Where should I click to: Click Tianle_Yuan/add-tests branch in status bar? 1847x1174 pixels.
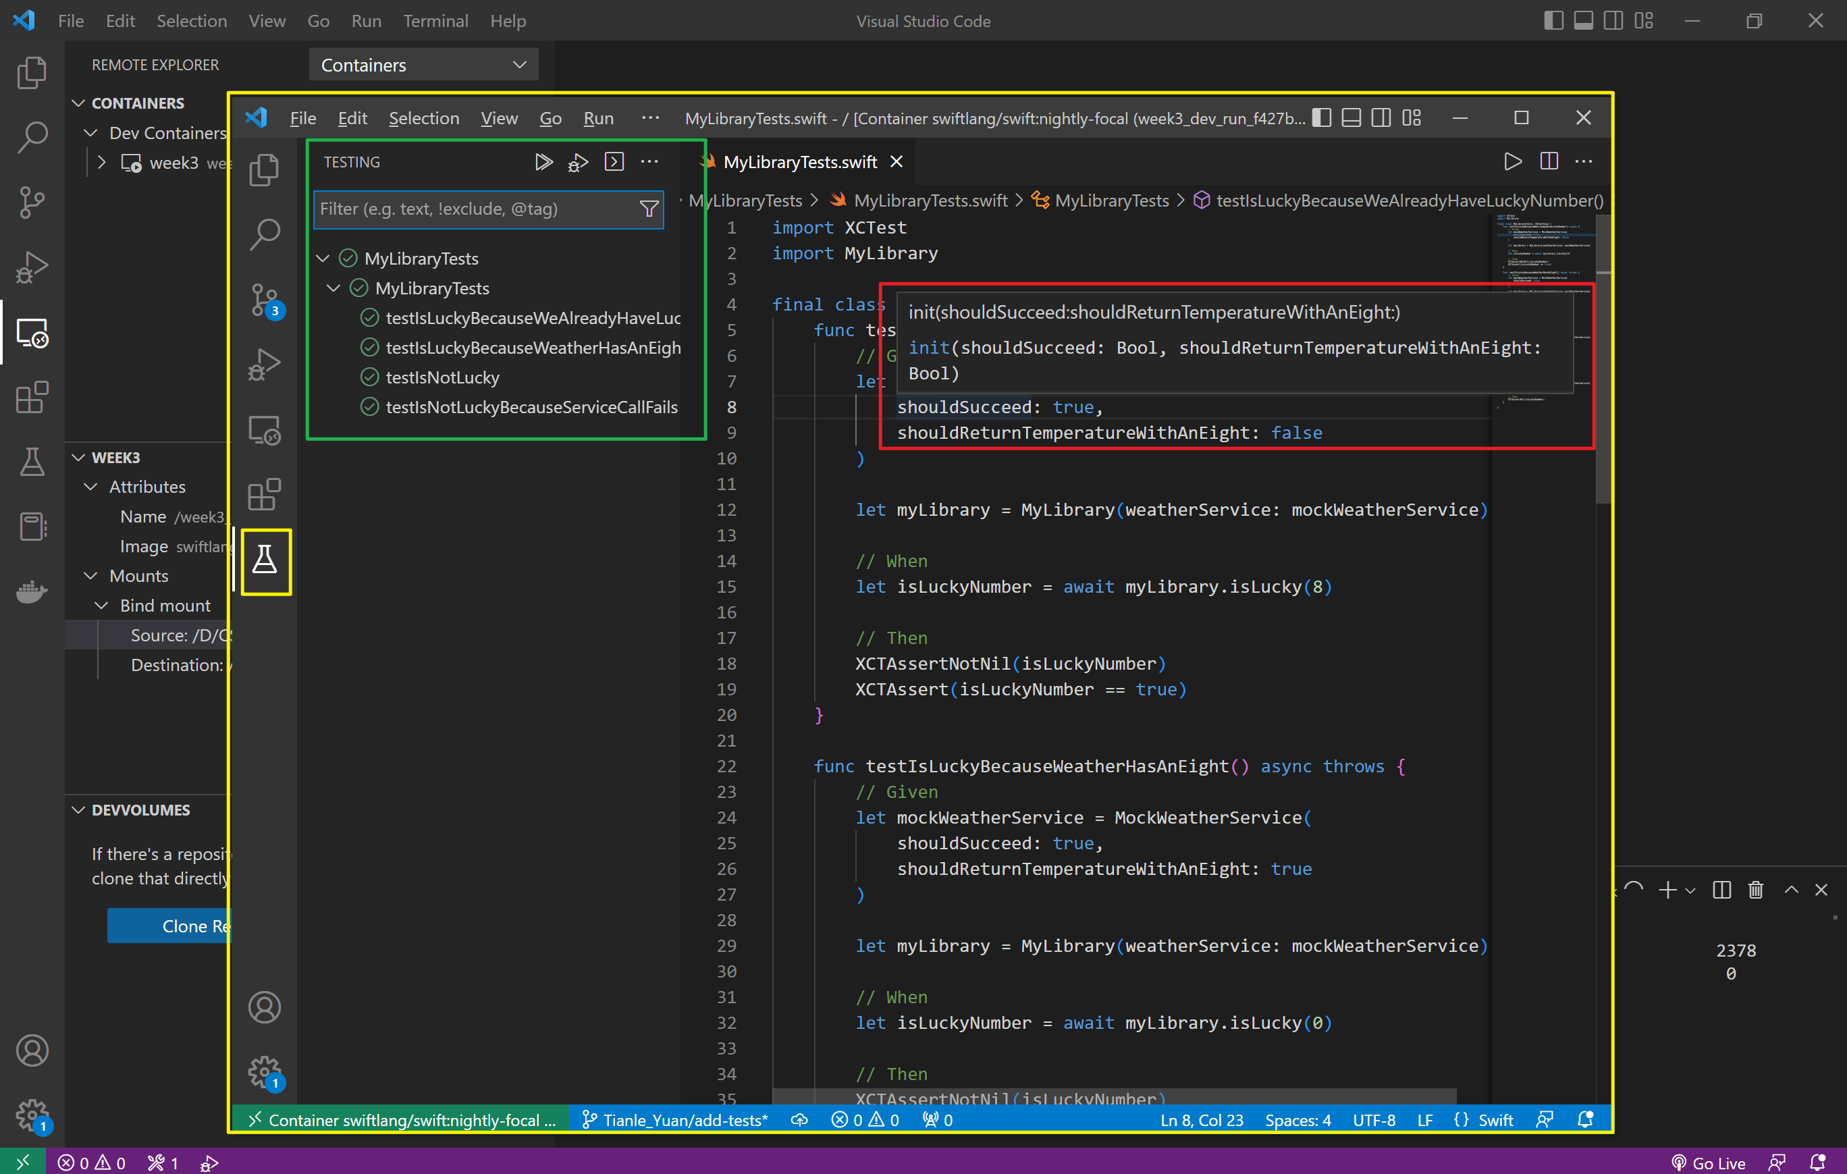675,1119
